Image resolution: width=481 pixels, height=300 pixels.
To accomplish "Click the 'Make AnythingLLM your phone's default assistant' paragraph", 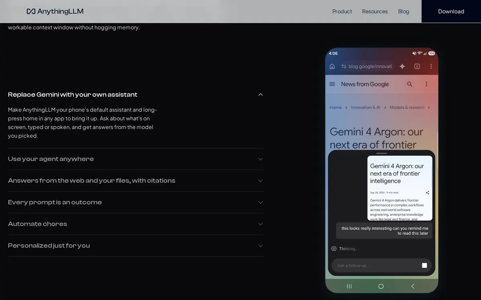I will (x=83, y=122).
